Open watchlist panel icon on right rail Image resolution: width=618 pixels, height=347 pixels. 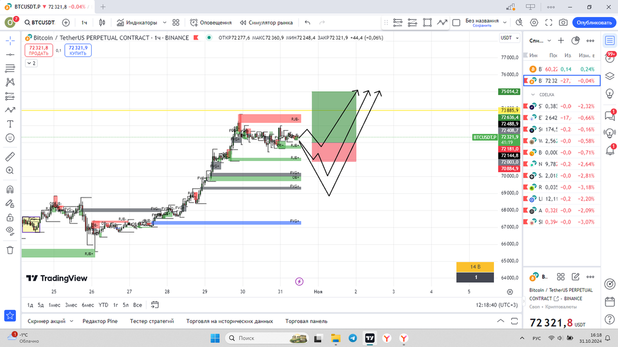609,40
